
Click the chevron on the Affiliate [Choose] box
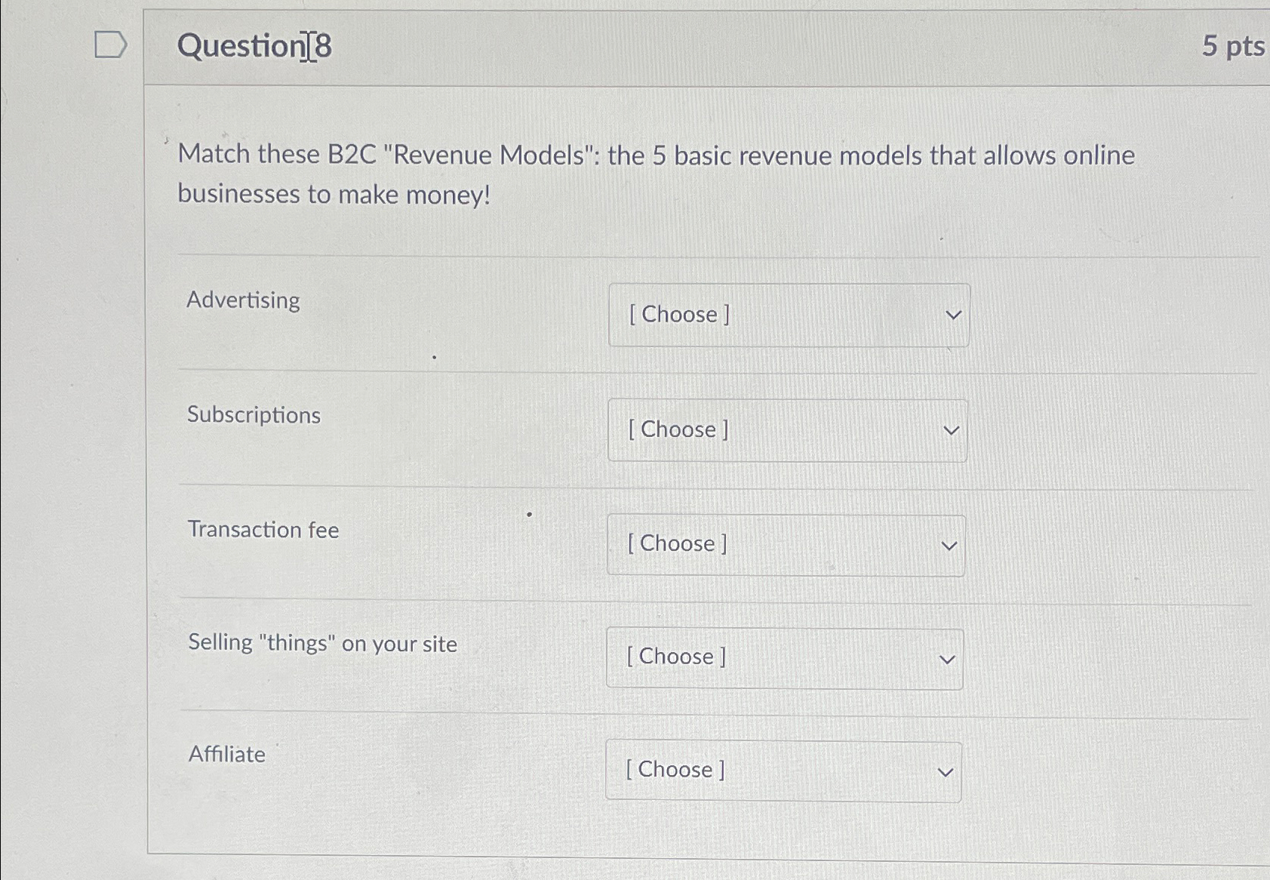(945, 771)
